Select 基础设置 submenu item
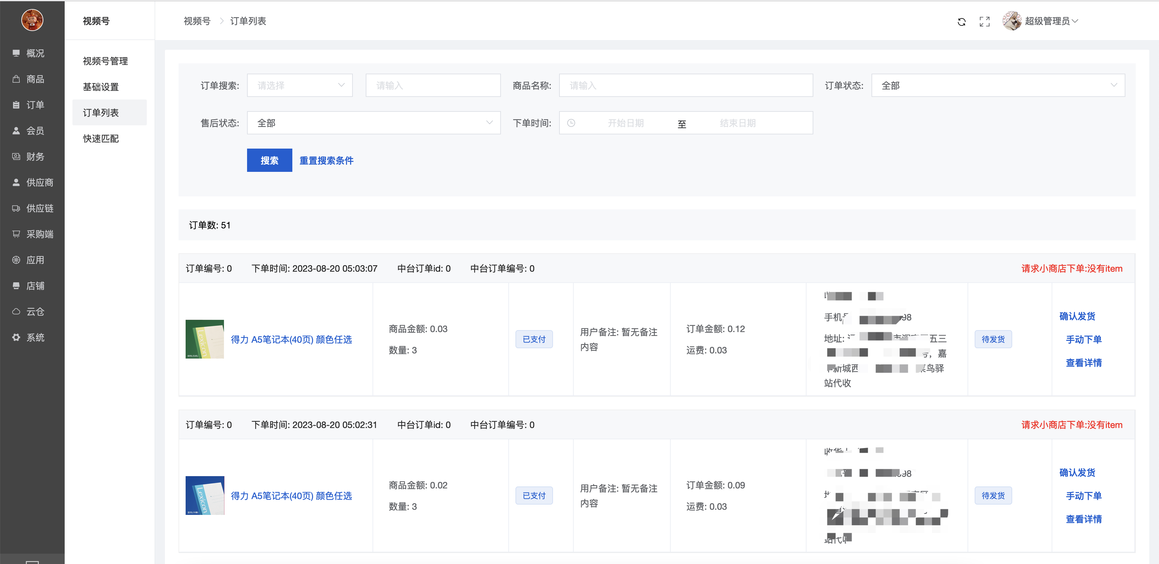The height and width of the screenshot is (564, 1159). tap(101, 87)
